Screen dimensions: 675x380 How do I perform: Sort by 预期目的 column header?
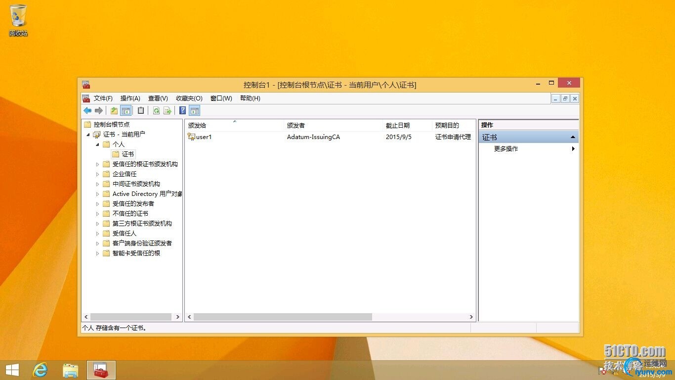(x=454, y=126)
